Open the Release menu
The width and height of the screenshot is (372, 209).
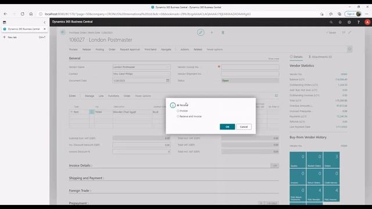click(87, 49)
